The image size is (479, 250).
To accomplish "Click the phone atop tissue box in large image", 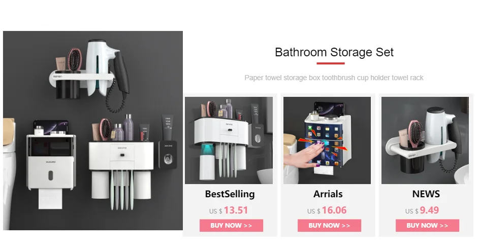I will (x=51, y=127).
